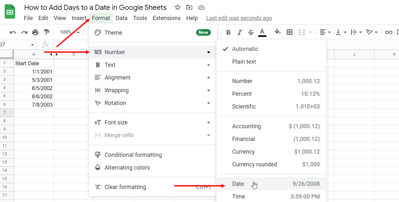399x202 pixels.
Task: Open the Help menu
Action: [192, 18]
